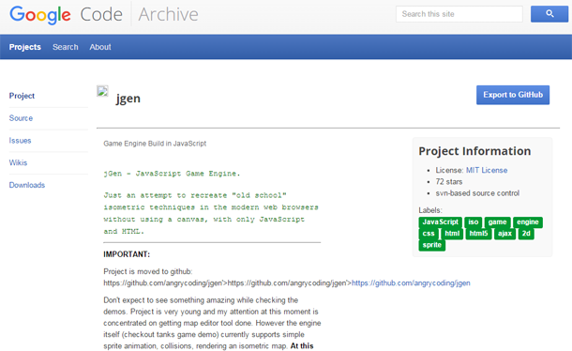The height and width of the screenshot is (351, 572).
Task: Click the broken jgen project logo image
Action: pyautogui.click(x=102, y=91)
